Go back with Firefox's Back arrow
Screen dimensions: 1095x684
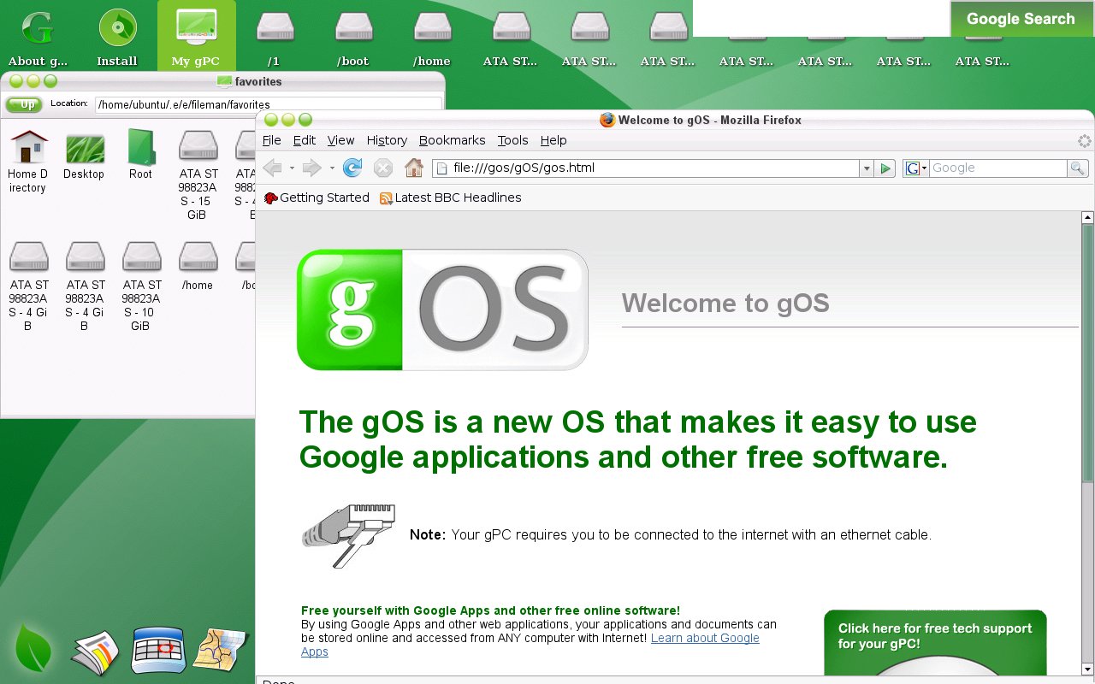[273, 168]
